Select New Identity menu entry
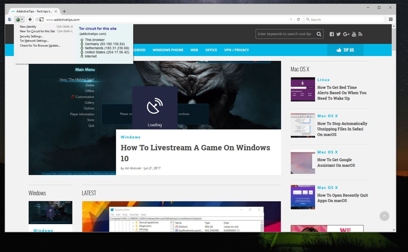This screenshot has width=408, height=252. (x=46, y=27)
